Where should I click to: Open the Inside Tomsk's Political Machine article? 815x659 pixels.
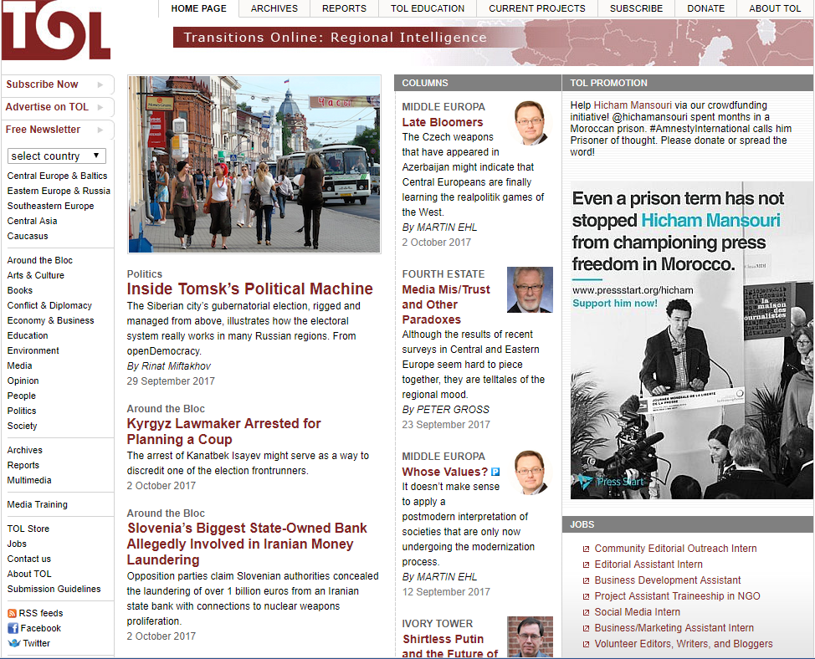(249, 289)
